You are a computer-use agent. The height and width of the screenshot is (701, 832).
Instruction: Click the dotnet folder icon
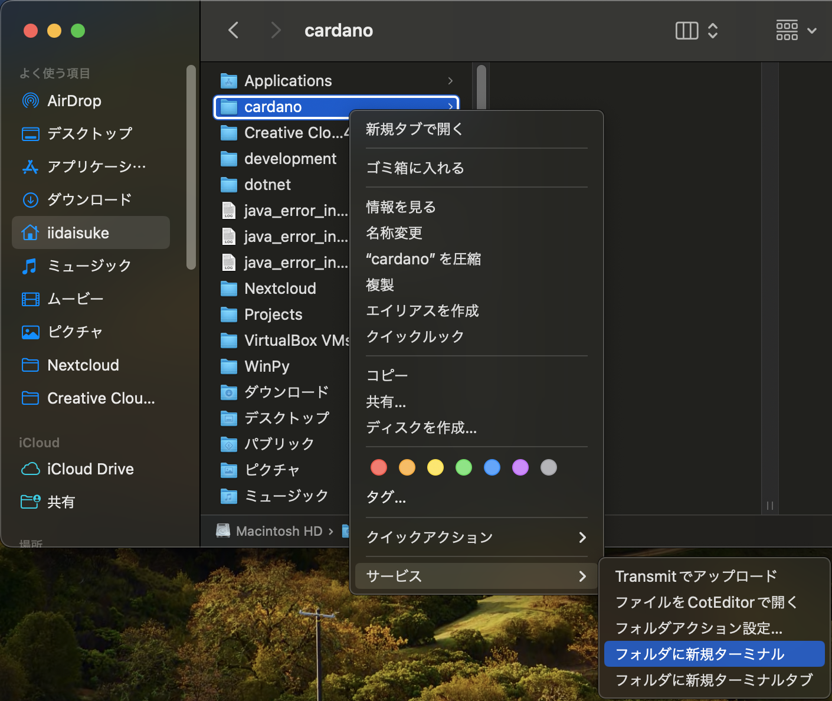click(229, 185)
